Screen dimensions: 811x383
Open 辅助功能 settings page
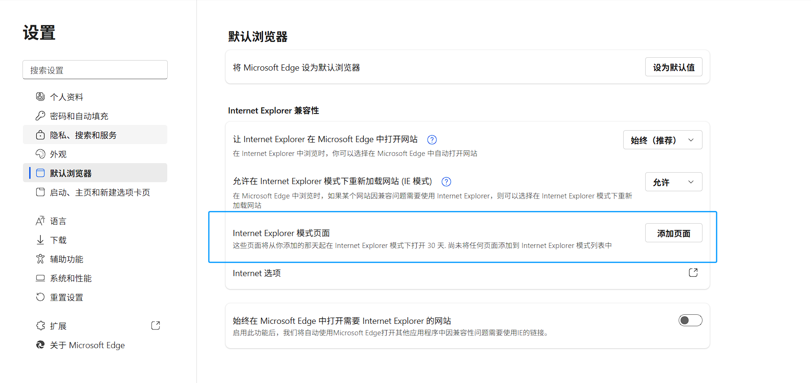95,259
